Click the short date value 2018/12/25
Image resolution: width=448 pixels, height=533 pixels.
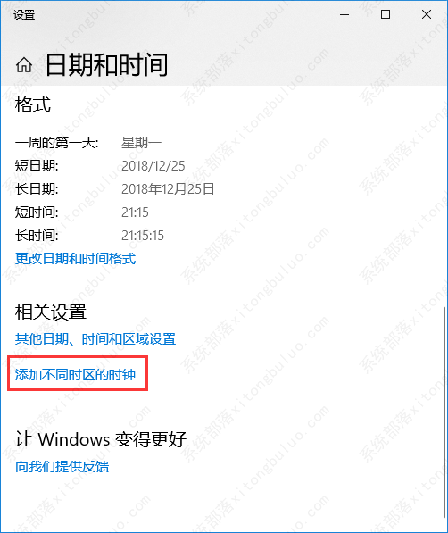(x=153, y=166)
